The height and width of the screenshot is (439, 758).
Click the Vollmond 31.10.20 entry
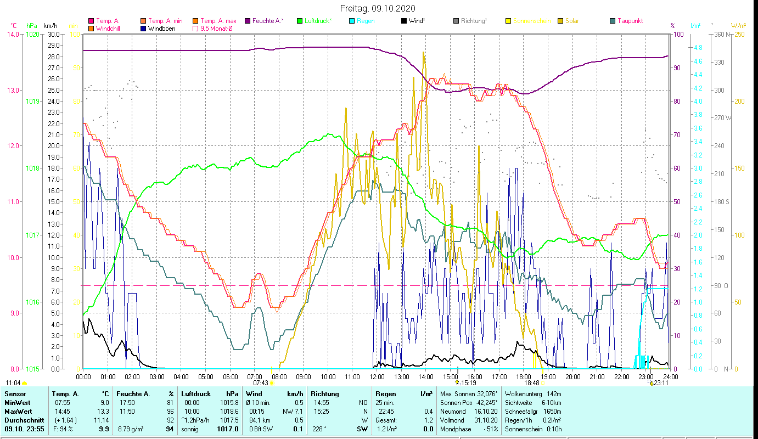point(469,420)
